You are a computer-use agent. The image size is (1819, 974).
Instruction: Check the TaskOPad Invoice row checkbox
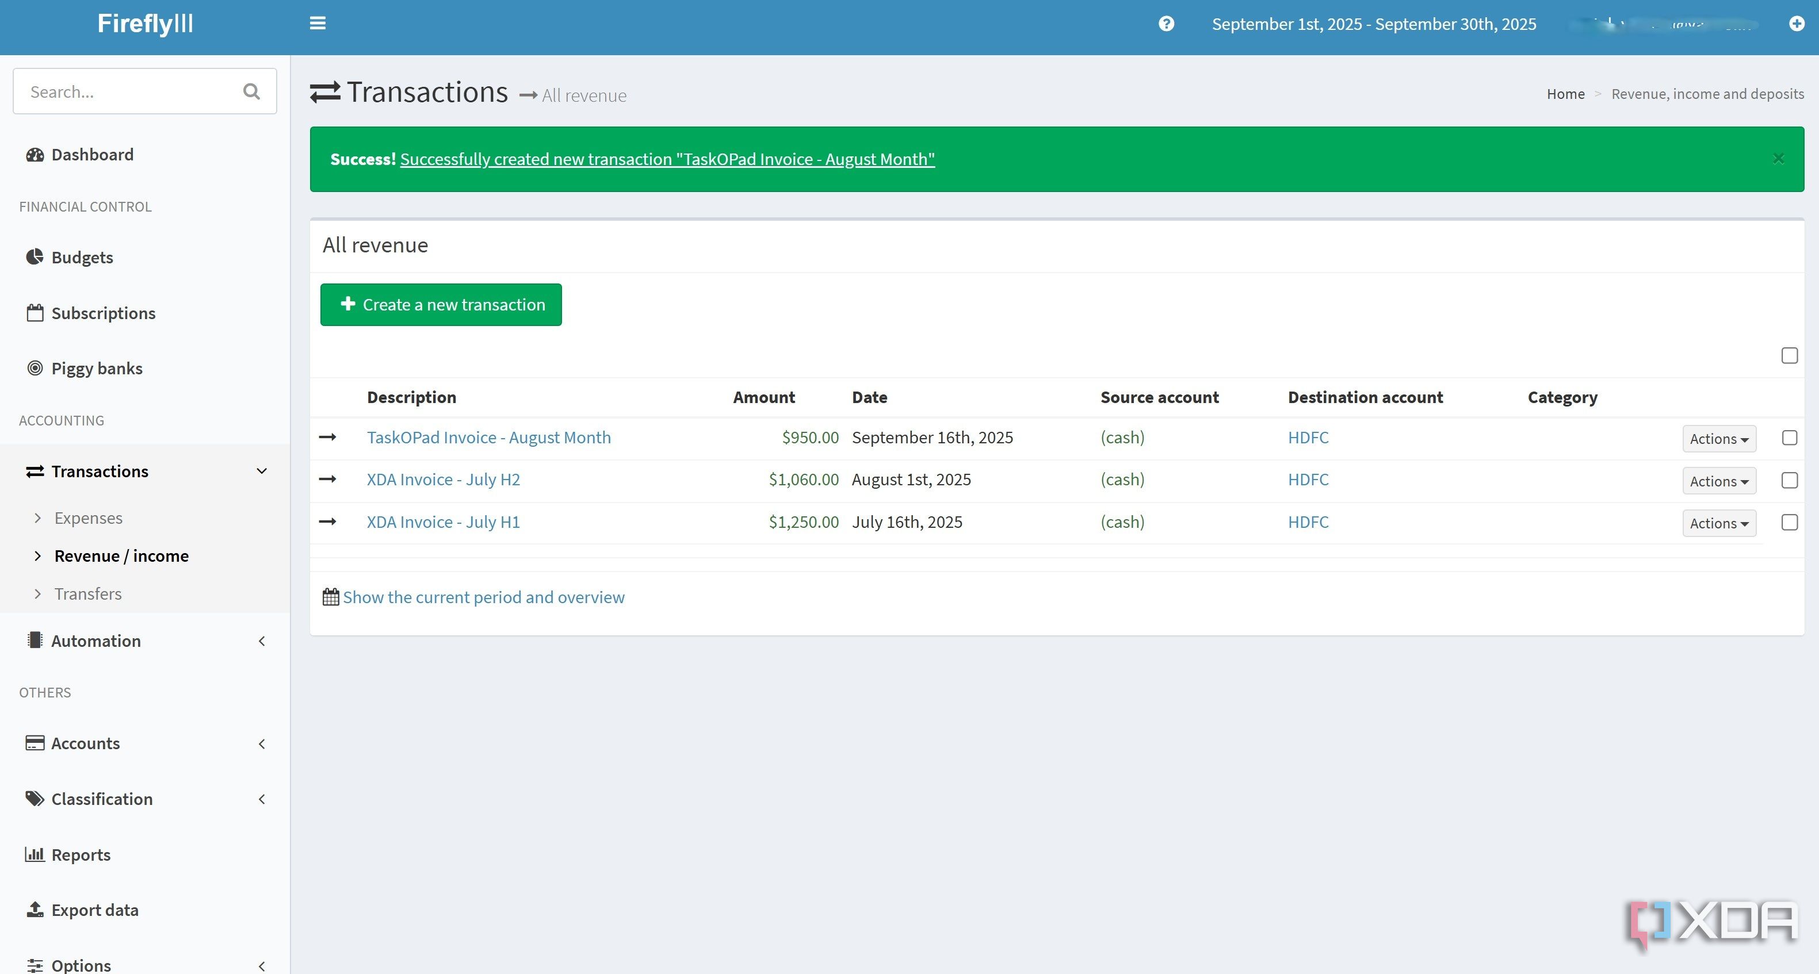pyautogui.click(x=1789, y=438)
